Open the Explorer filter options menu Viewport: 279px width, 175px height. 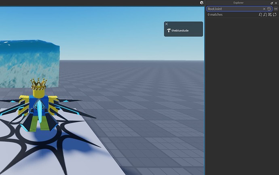(x=276, y=9)
